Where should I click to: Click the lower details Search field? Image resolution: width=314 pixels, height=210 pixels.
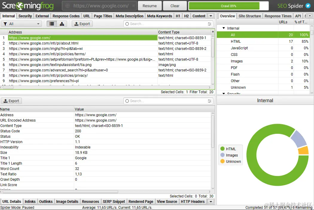[x=168, y=101]
